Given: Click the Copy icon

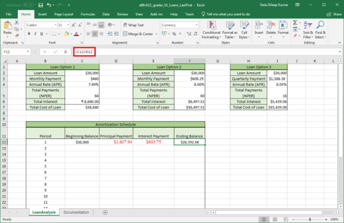Looking at the screenshot, I should pos(17,29).
